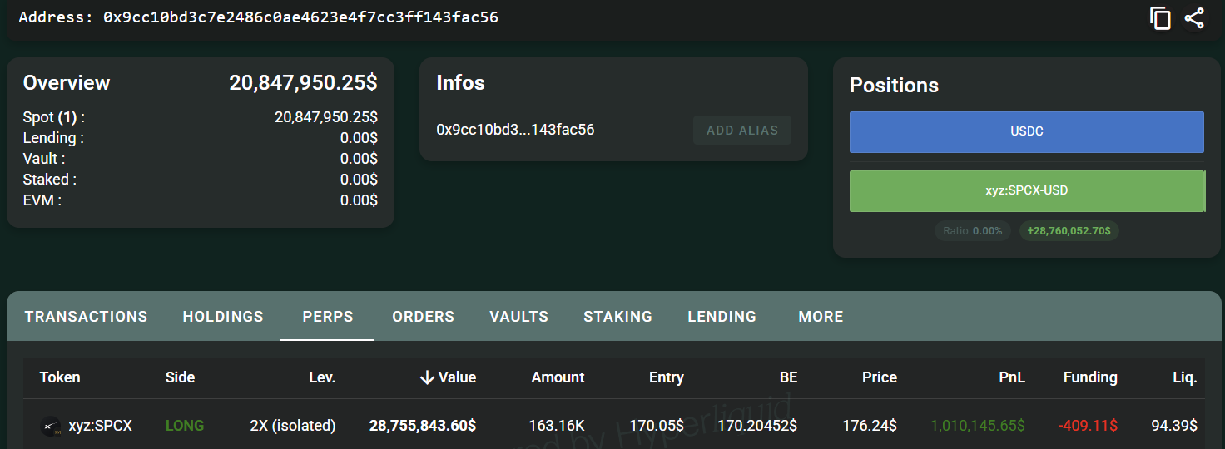Image resolution: width=1225 pixels, height=449 pixels.
Task: Open the TRANSACTIONS tab
Action: [87, 317]
